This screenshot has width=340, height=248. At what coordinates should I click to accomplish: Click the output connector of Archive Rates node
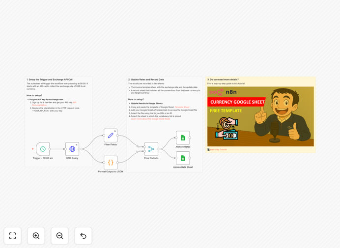click(x=190, y=138)
